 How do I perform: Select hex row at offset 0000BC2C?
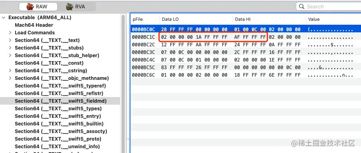246,45
